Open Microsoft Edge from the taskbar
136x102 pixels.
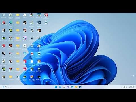click(x=72, y=87)
